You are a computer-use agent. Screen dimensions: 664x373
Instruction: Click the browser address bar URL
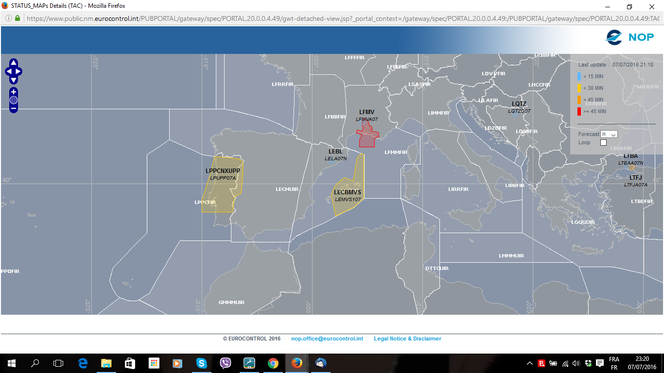click(x=343, y=18)
